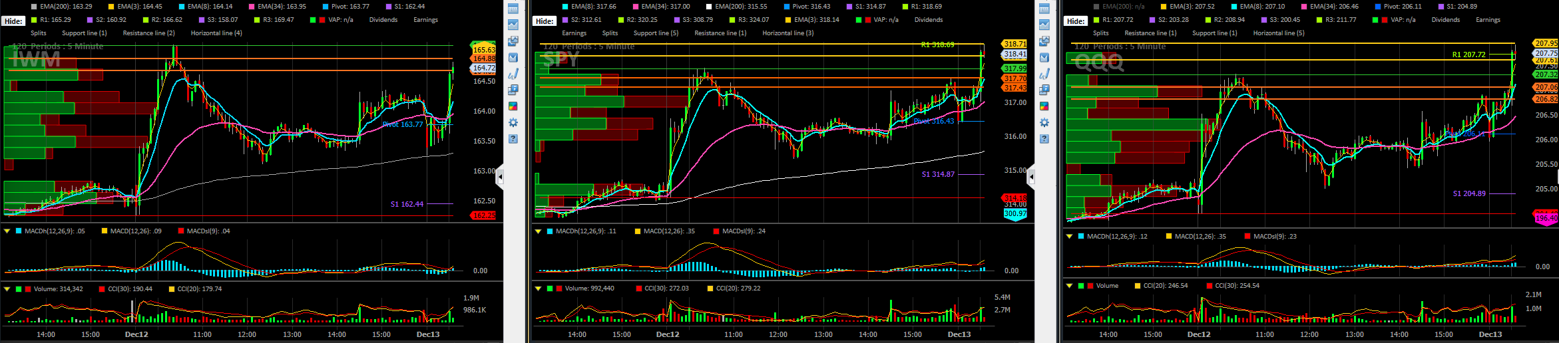This screenshot has height=343, width=1559.
Task: Toggle EMA(200): 315.55 on the SPY chart
Action: [737, 7]
